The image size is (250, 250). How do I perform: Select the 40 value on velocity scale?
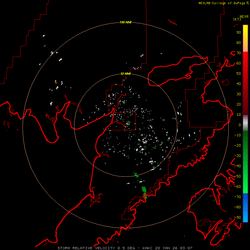click(239, 84)
